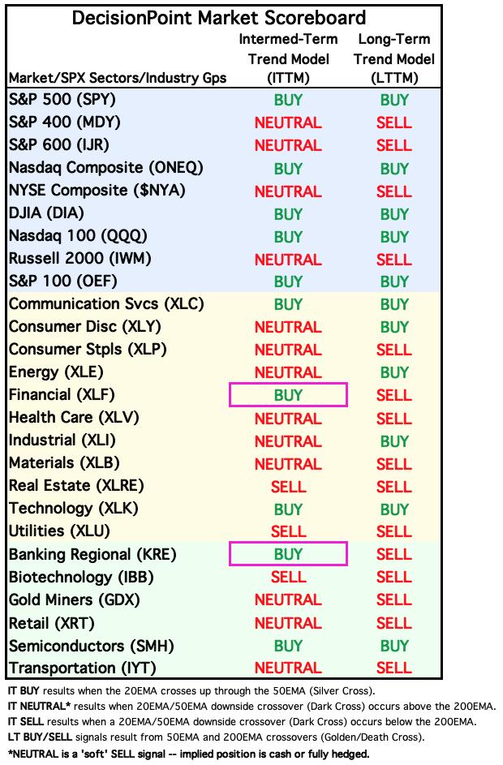Select the Semiconductors (SMH) row label
503x765 pixels.
click(x=91, y=646)
